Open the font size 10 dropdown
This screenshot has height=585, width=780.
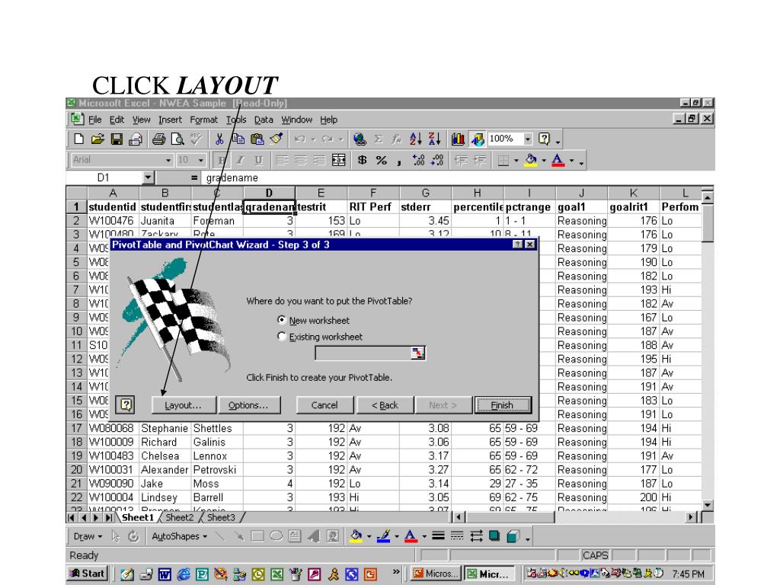(x=201, y=160)
